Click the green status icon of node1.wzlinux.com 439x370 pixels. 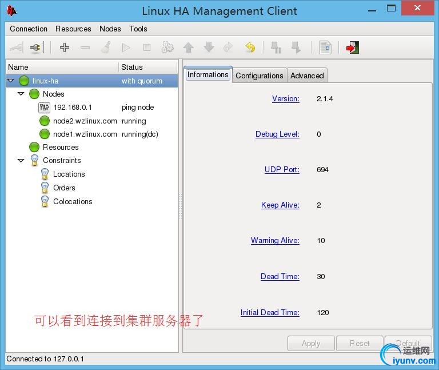45,134
